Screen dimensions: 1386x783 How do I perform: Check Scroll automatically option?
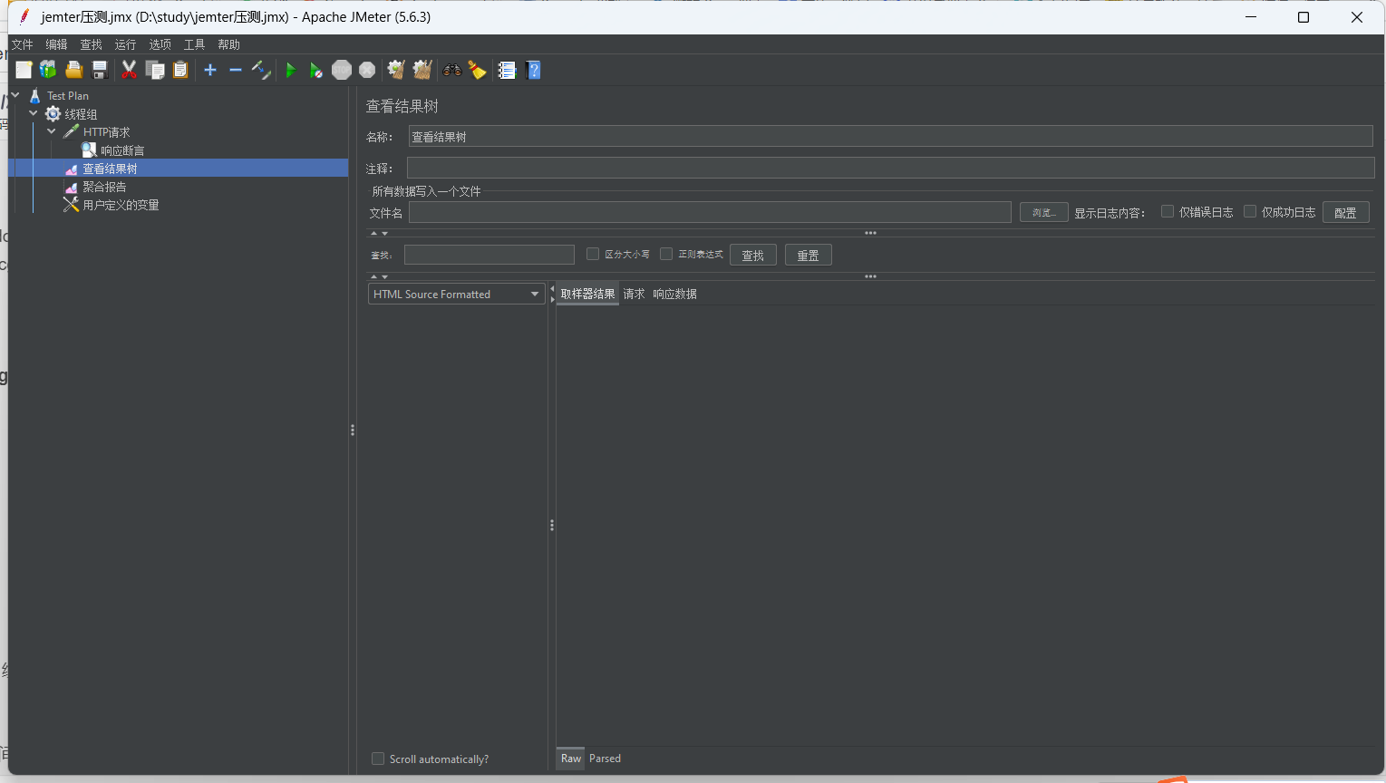[378, 759]
